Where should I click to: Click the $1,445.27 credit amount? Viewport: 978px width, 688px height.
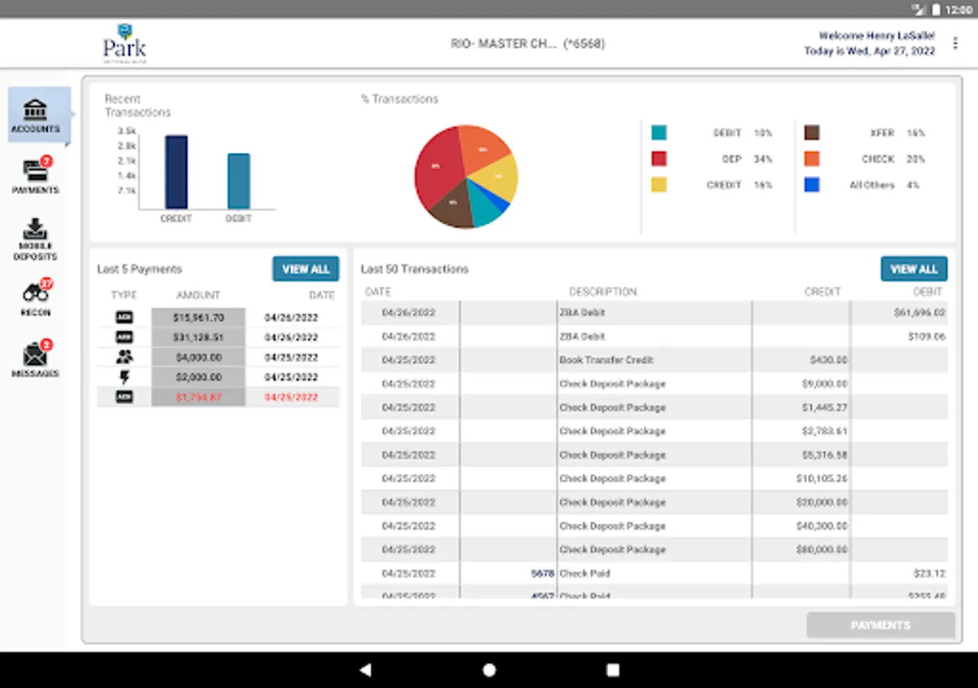pyautogui.click(x=824, y=407)
